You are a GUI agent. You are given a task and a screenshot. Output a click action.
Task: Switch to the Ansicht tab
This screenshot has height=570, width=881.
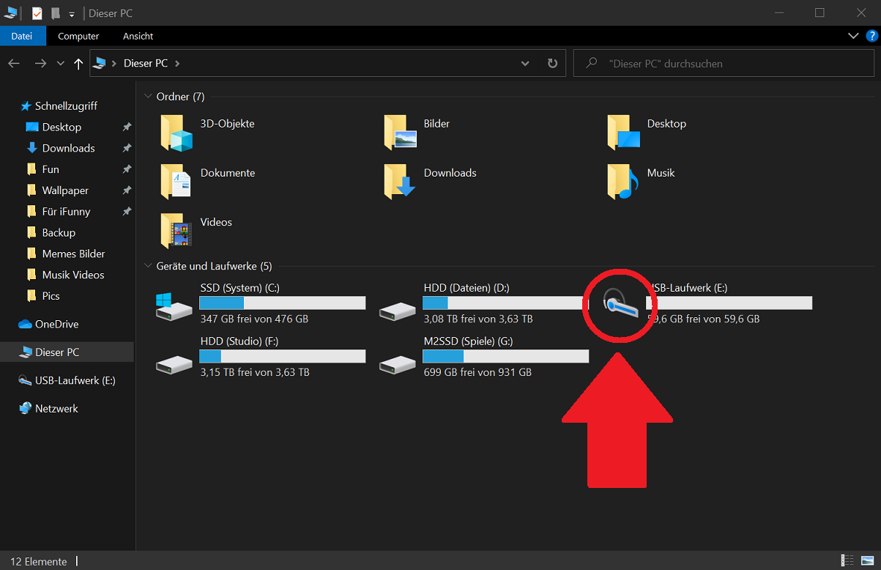137,36
